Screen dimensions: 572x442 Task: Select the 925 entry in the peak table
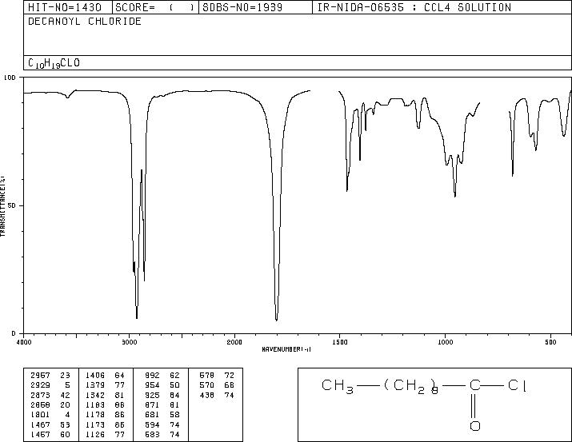(162, 395)
